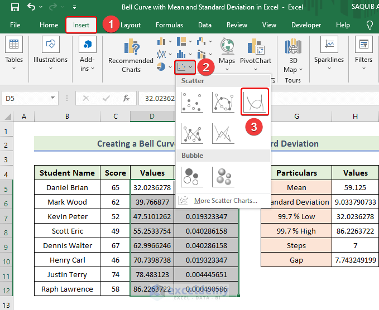
Task: Click the PivotChart icon
Action: pos(256,46)
